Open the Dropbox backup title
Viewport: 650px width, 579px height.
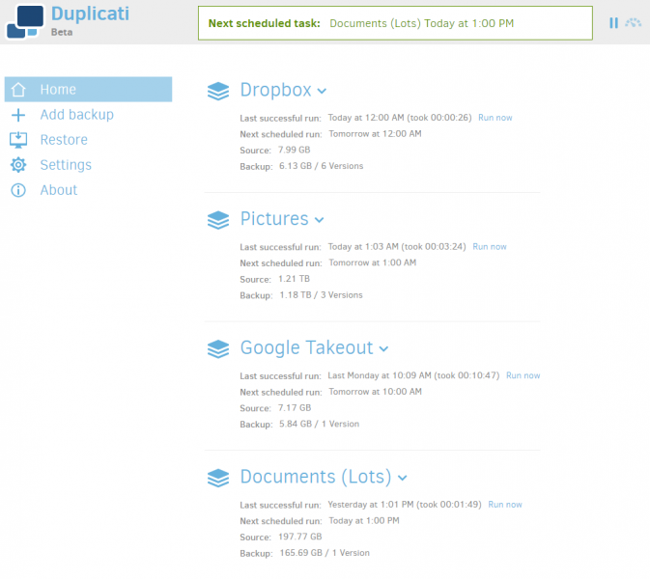point(275,90)
